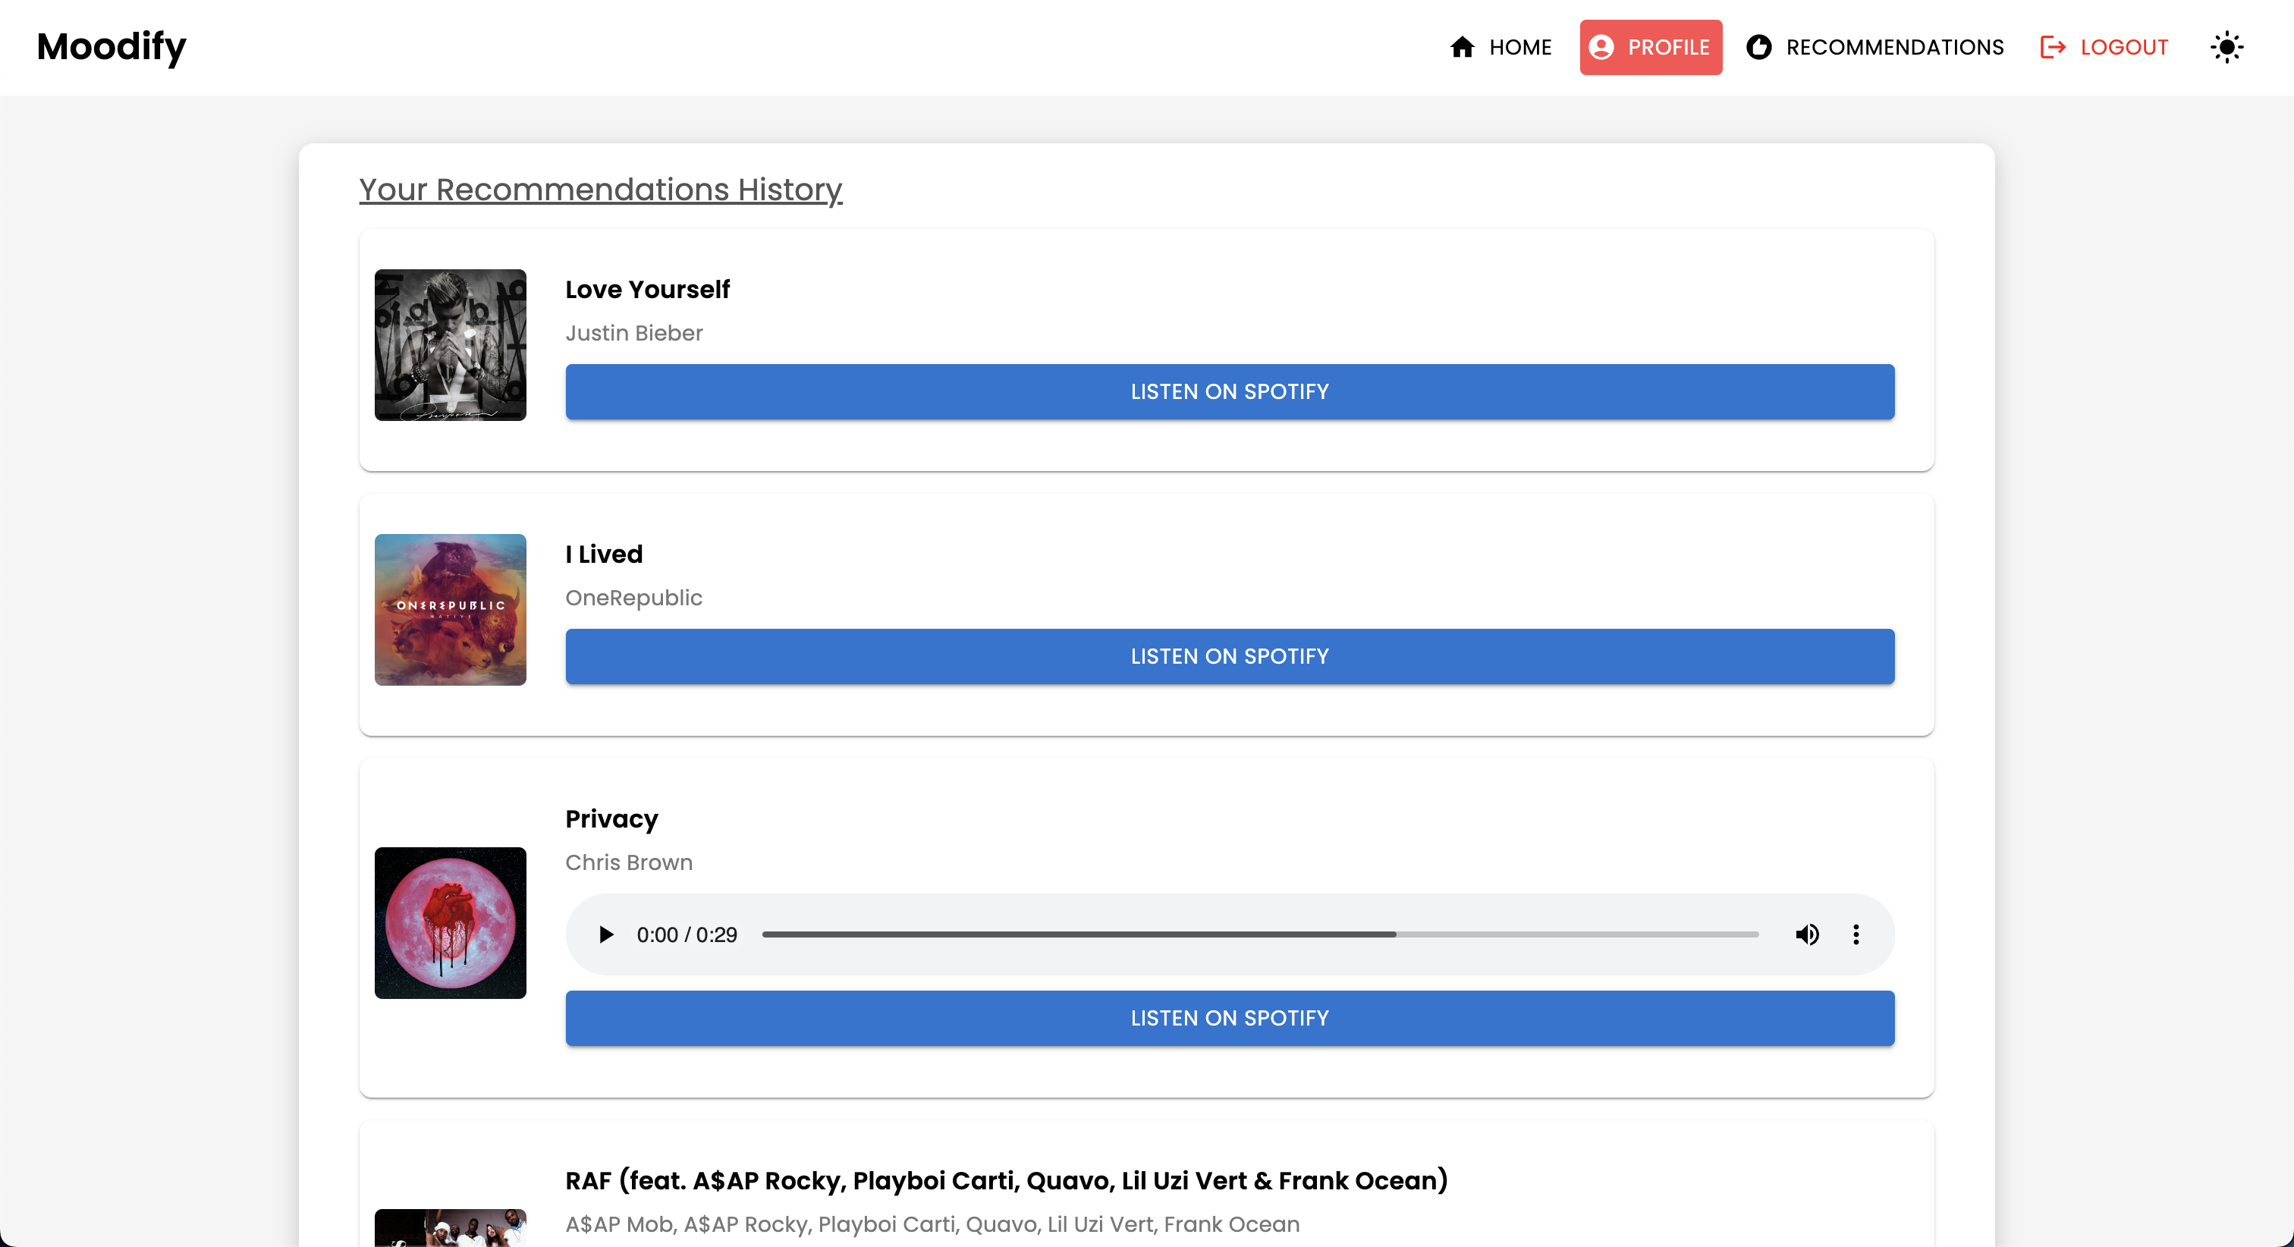Click the recommendations circle icon
The image size is (2294, 1247).
tap(1758, 47)
